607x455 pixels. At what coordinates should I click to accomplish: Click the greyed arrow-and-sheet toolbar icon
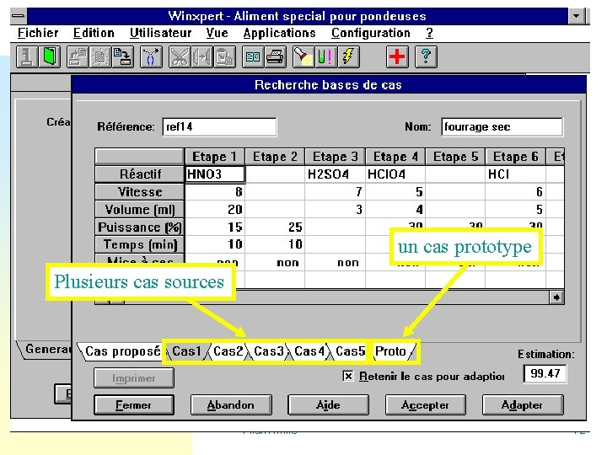[78, 57]
